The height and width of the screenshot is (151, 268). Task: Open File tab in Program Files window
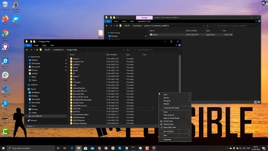[x=28, y=45]
